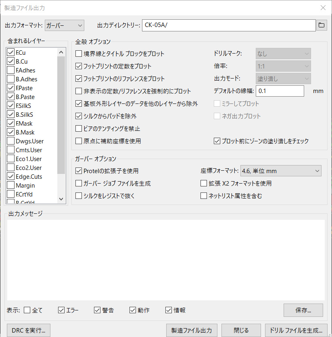Uncheck the B.Paste layer
The image size is (332, 337).
[x=11, y=97]
